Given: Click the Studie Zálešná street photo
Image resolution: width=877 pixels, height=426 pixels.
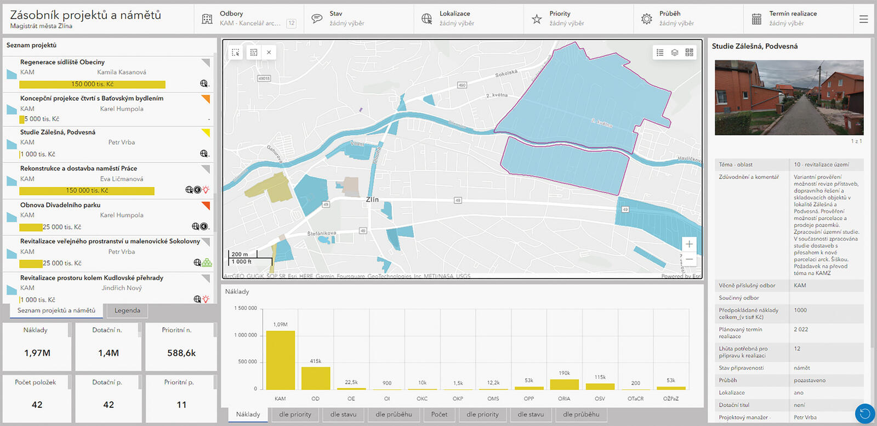Looking at the screenshot, I should pos(789,98).
